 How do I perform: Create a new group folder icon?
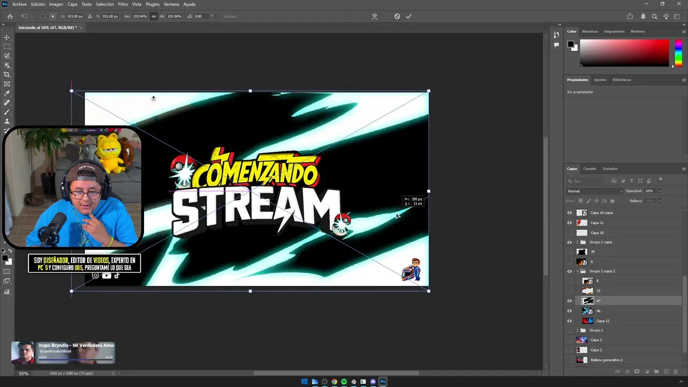pos(656,371)
